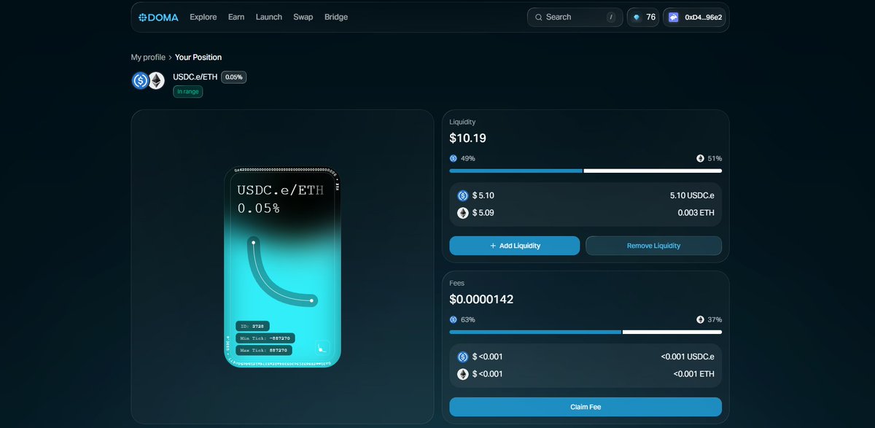Click the 5.10 USDC.e amount

coord(692,195)
